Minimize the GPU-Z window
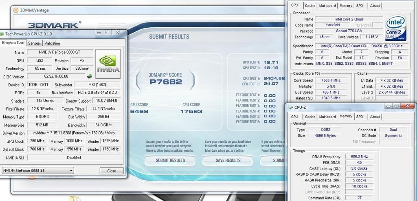Image resolution: width=417 pixels, height=201 pixels. pyautogui.click(x=99, y=33)
